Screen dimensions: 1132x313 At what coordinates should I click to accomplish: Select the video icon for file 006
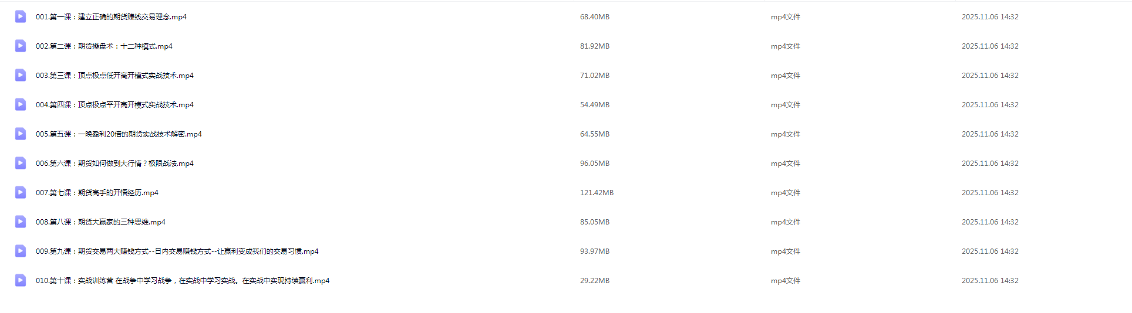click(21, 163)
